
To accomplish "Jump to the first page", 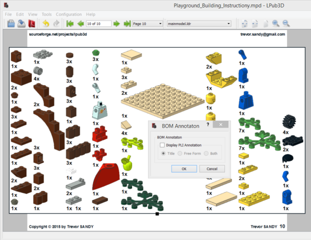I will coord(69,23).
